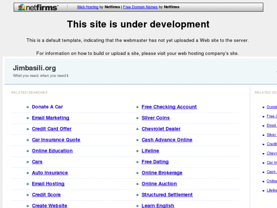Open the Learn English link
The width and height of the screenshot is (277, 208).
158,206
